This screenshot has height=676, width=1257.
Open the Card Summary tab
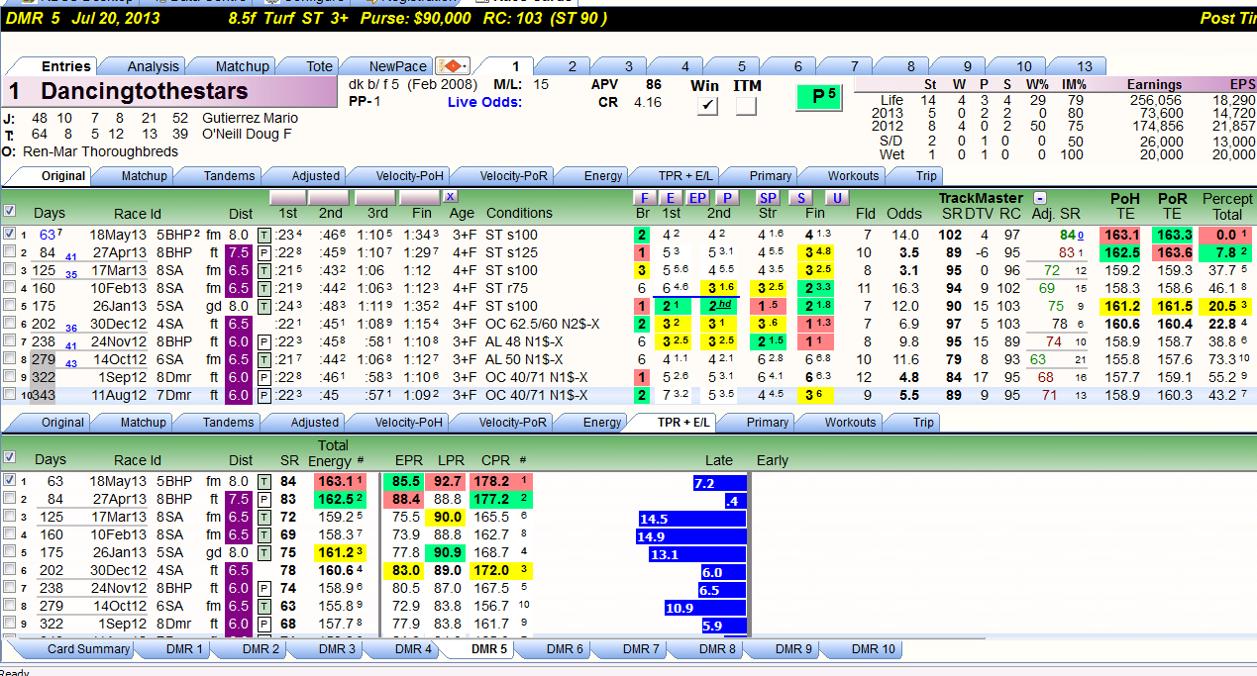[x=88, y=649]
